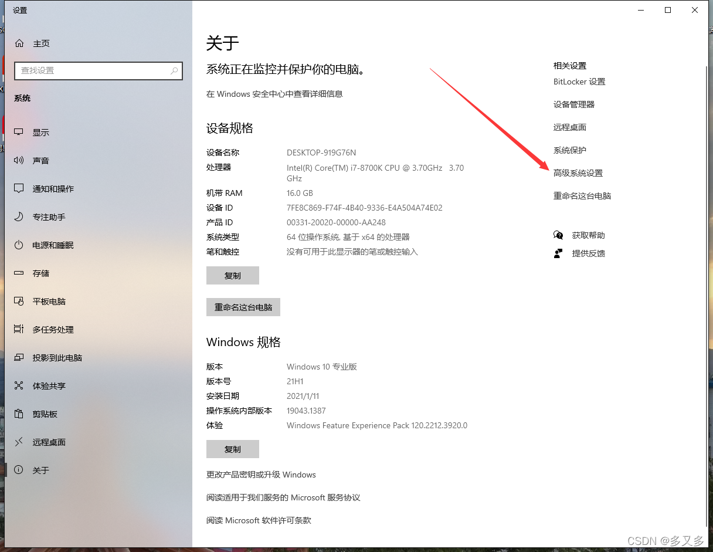Open 高级系统设置 link
713x552 pixels.
(x=578, y=173)
